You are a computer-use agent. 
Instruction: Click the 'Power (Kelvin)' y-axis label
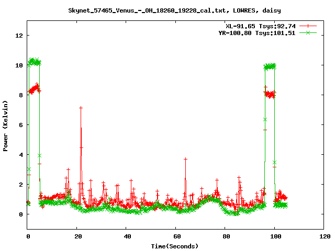(x=5, y=126)
